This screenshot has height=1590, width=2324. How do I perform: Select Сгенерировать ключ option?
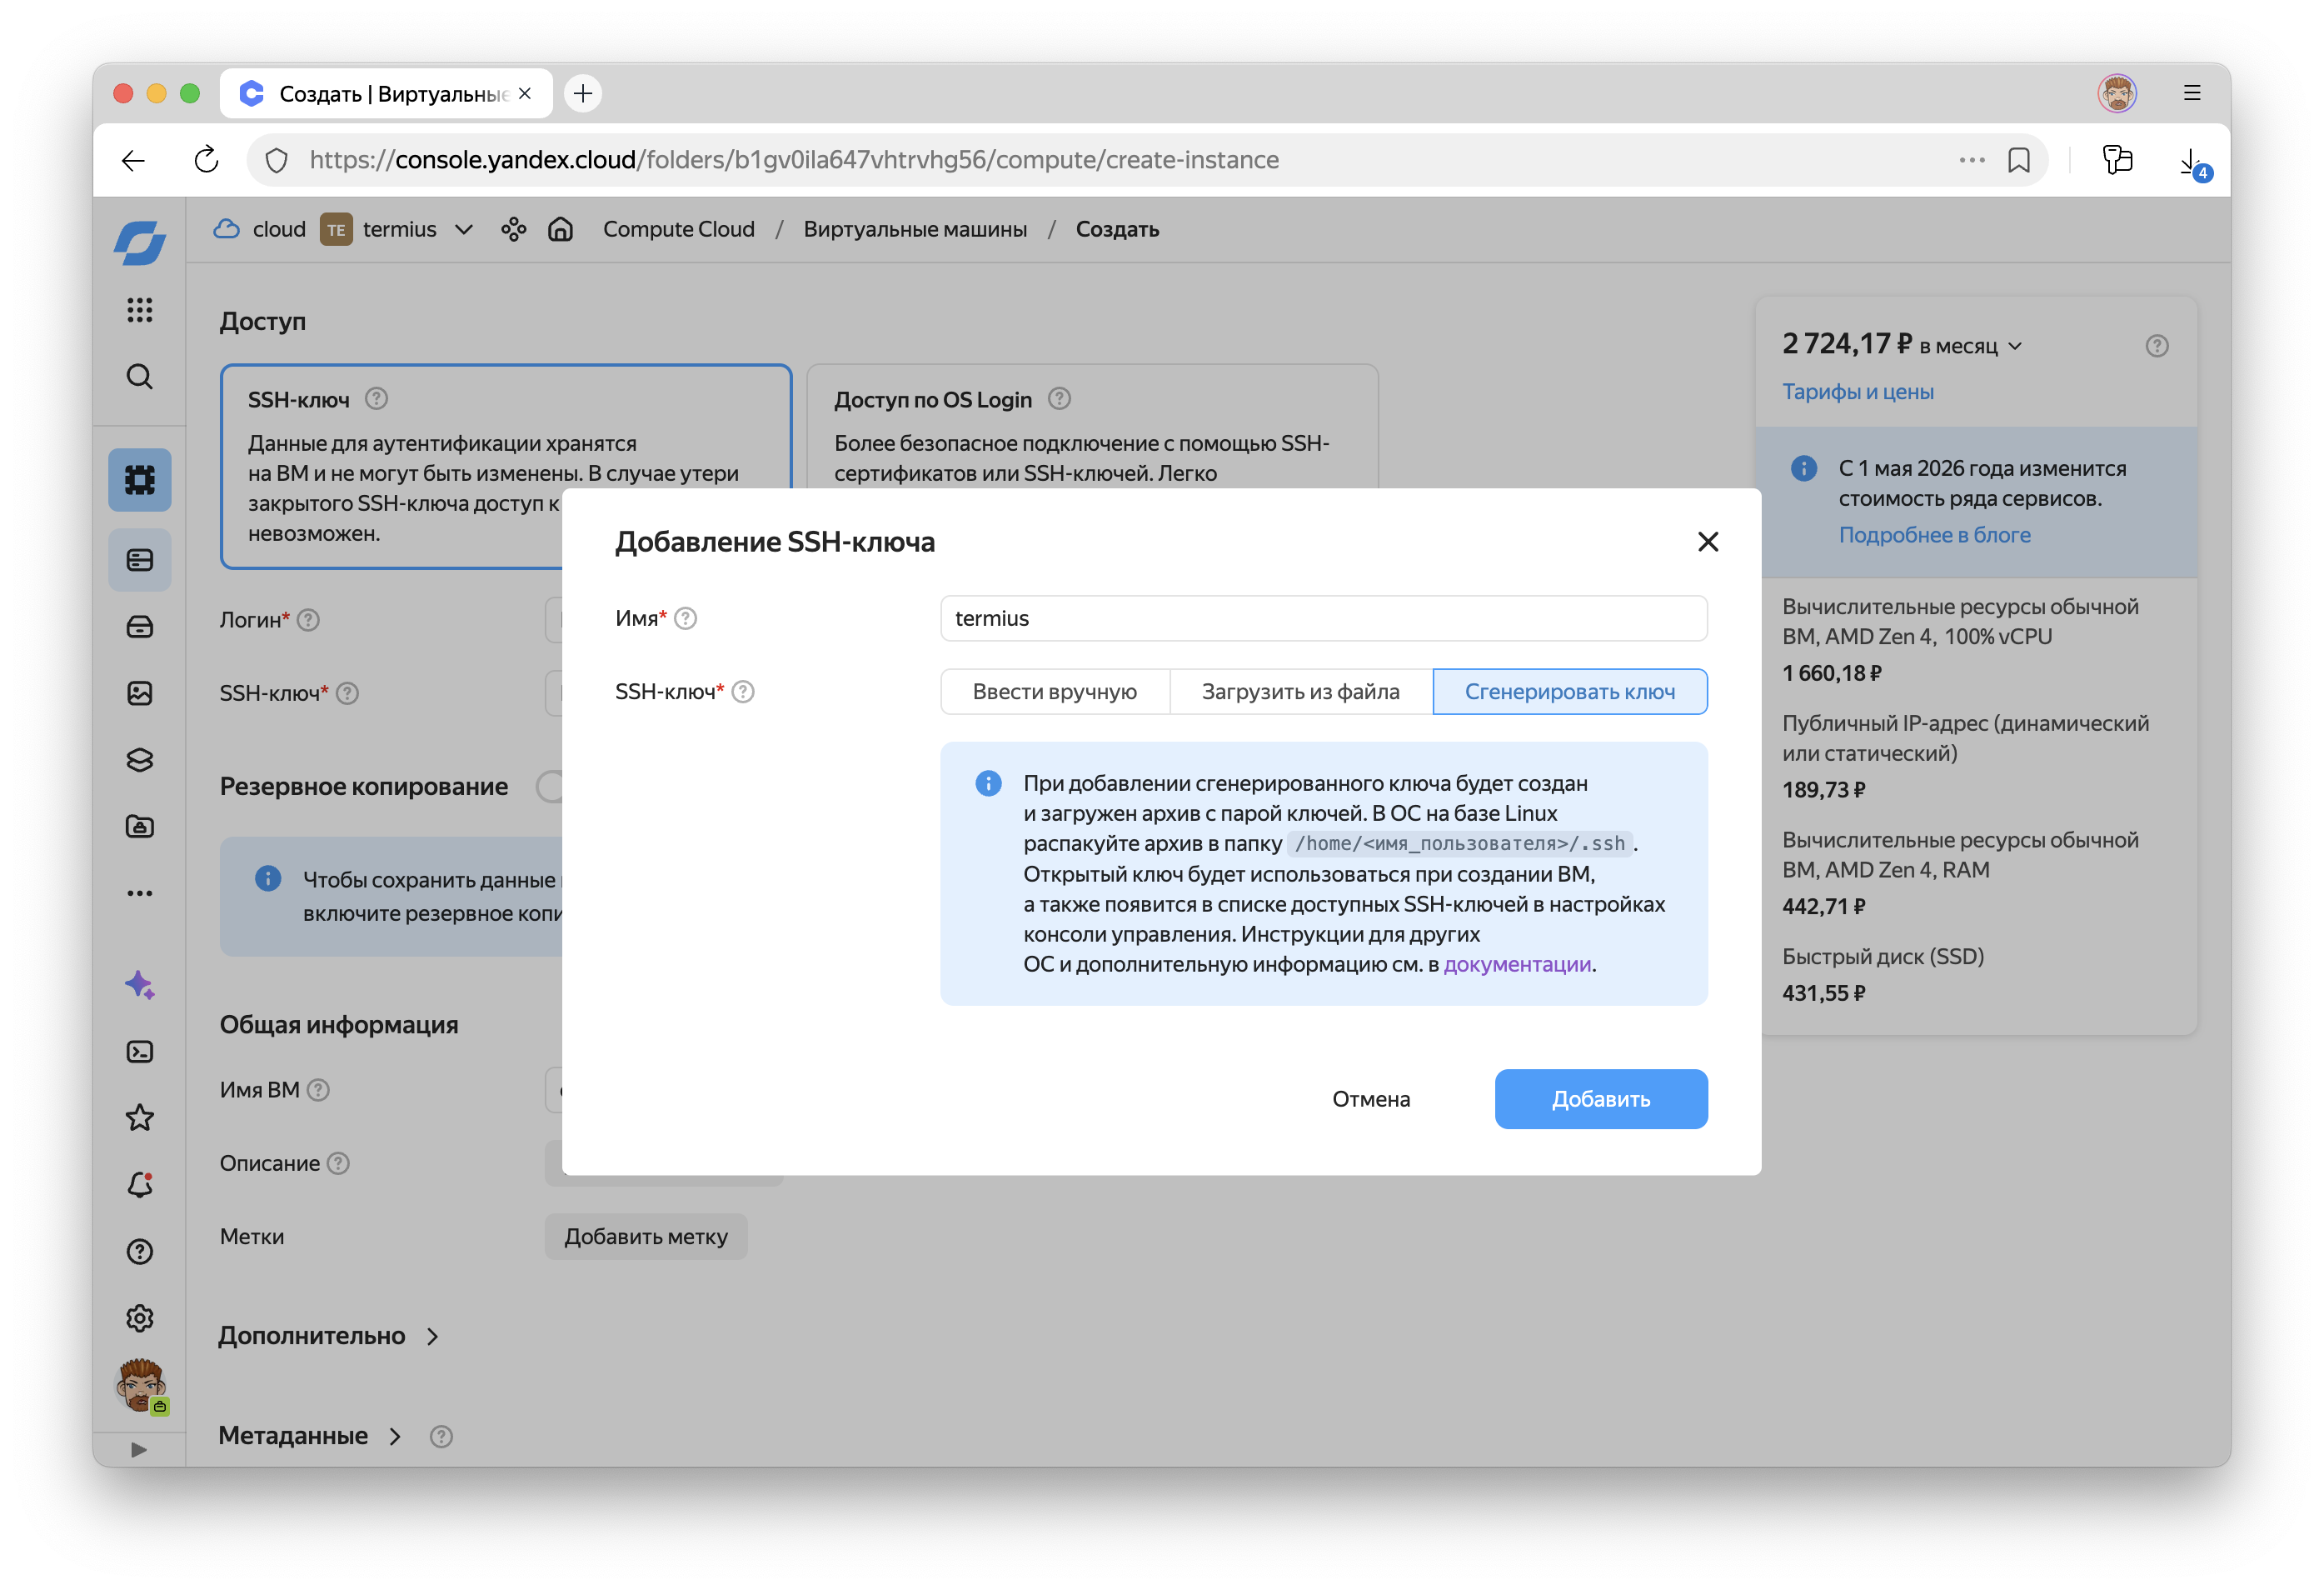[x=1569, y=692]
